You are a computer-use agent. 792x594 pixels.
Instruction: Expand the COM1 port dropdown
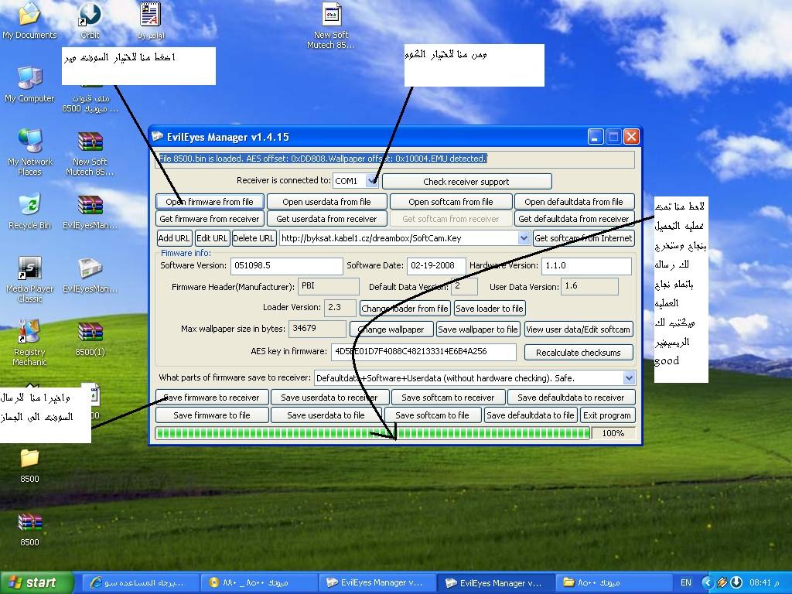(x=372, y=181)
